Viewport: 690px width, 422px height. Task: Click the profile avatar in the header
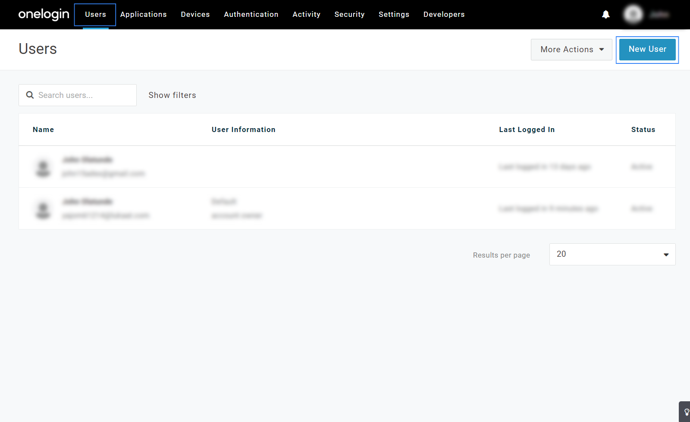[x=633, y=15]
